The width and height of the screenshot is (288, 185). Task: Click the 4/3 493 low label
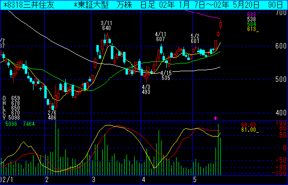point(146,90)
